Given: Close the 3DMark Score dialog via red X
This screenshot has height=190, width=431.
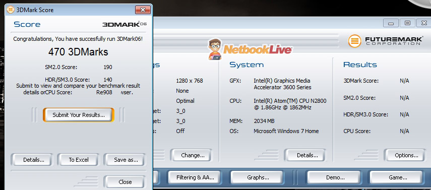Looking at the screenshot, I should [x=143, y=10].
